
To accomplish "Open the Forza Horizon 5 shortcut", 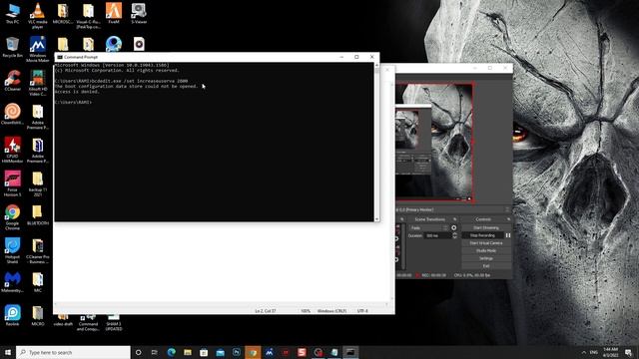I will (x=12, y=183).
